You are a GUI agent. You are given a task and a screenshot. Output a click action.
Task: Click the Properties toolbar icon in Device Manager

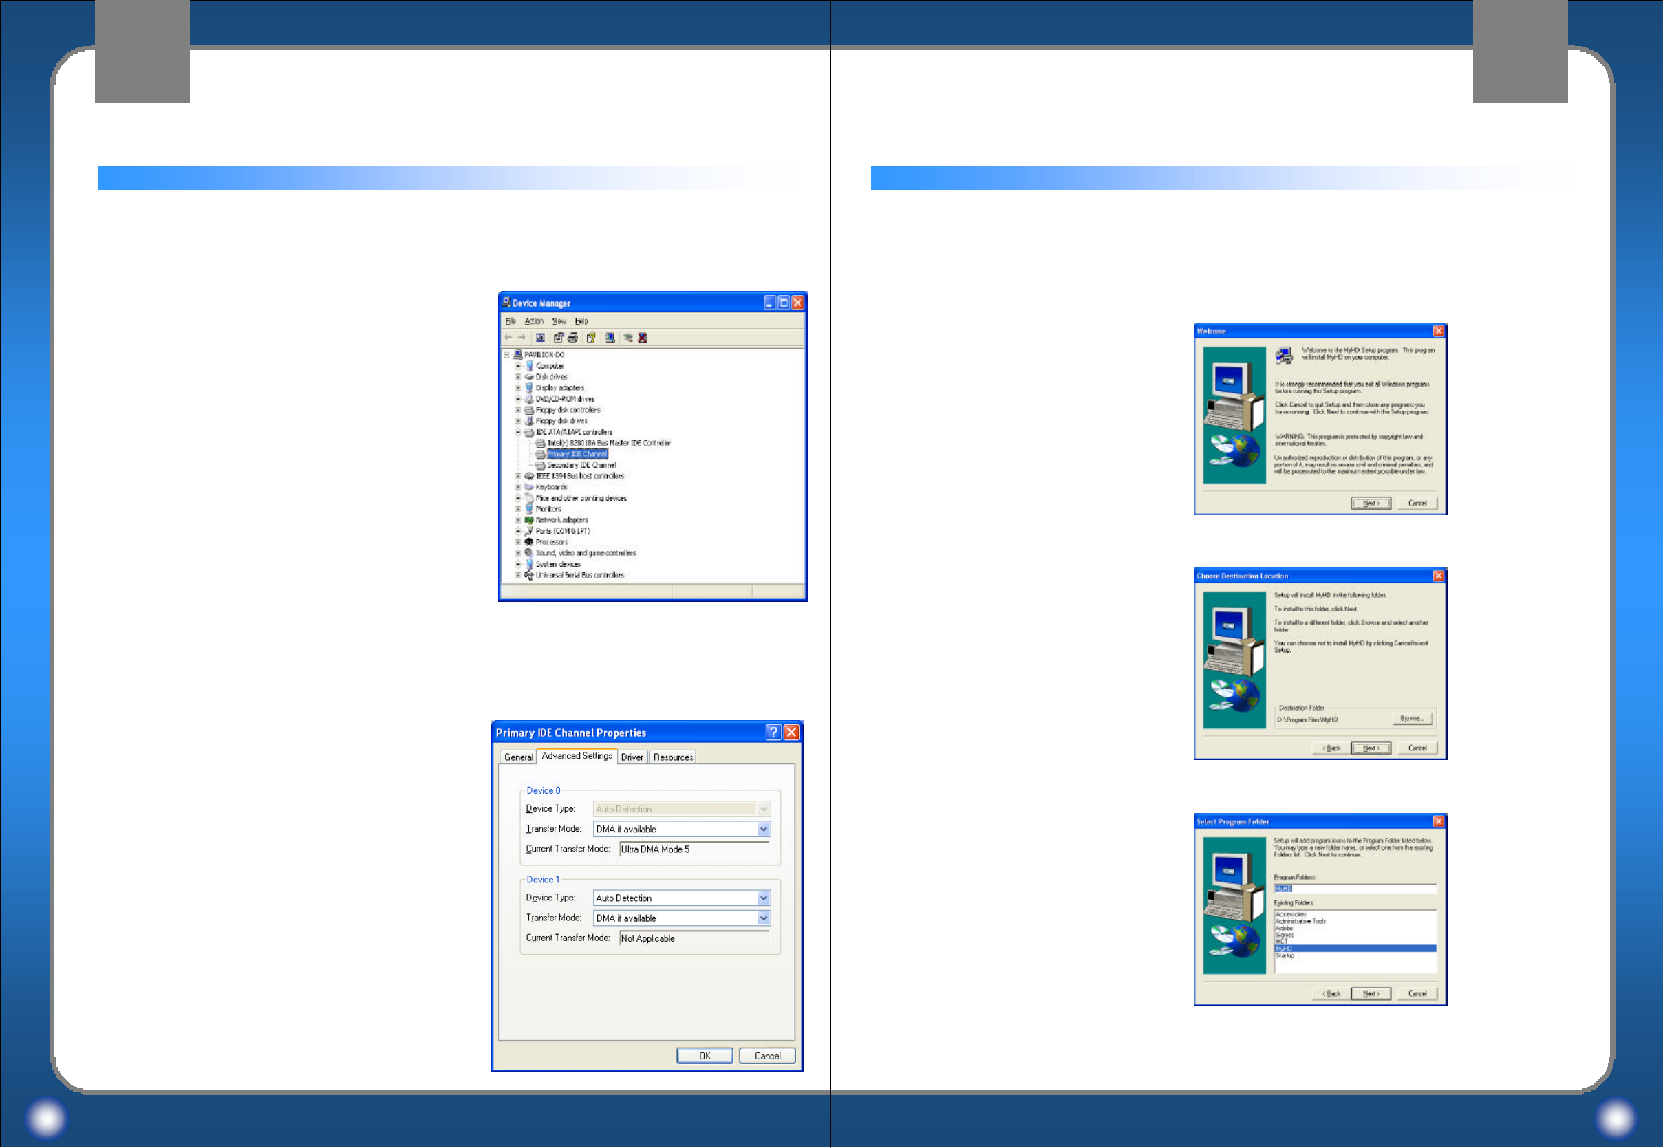click(558, 338)
